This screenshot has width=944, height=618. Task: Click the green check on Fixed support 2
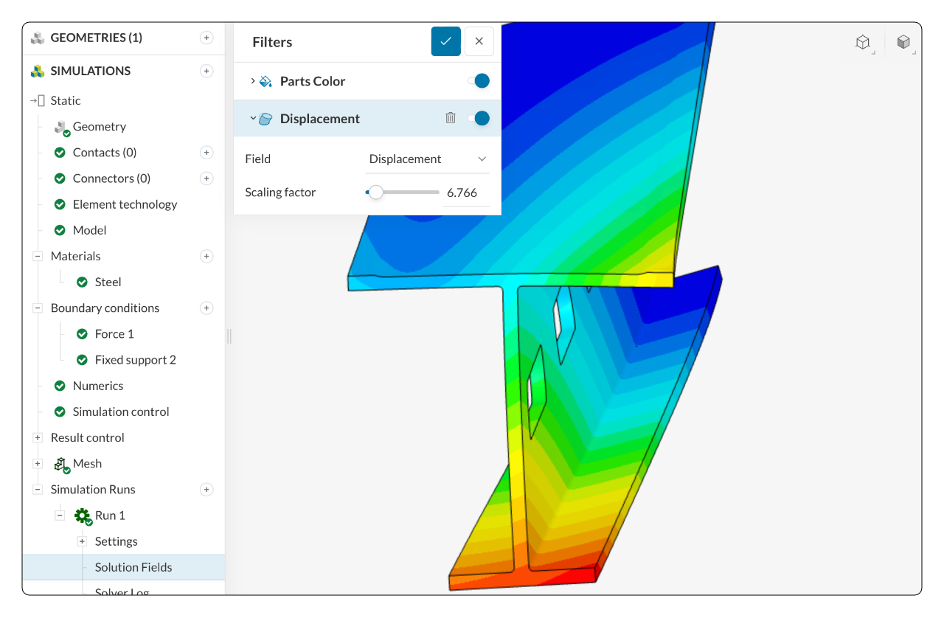81,360
